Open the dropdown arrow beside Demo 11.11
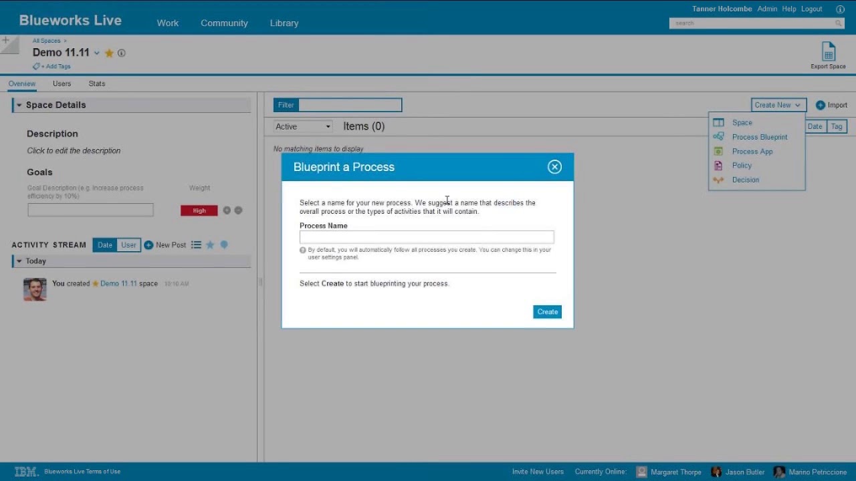Image resolution: width=856 pixels, height=481 pixels. coord(96,53)
